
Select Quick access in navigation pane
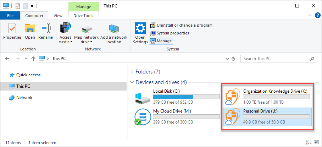tap(28, 75)
